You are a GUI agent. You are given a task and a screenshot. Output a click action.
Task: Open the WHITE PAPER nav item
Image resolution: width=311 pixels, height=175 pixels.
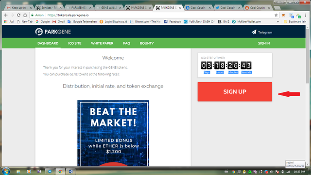(x=102, y=43)
